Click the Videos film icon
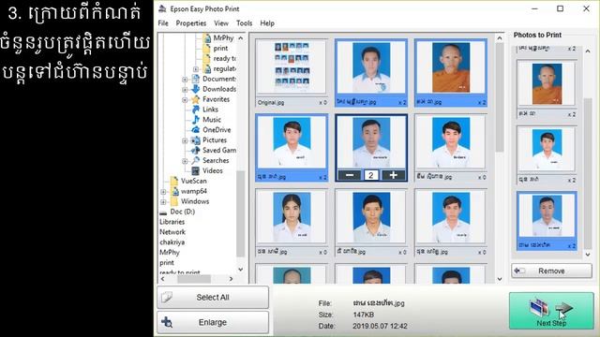 tap(196, 170)
